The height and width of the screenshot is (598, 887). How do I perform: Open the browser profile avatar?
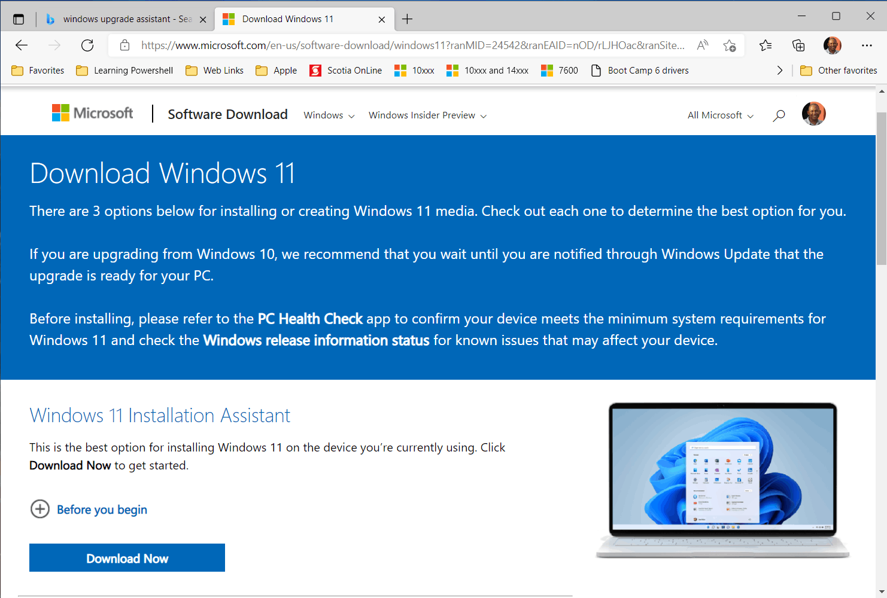click(833, 45)
